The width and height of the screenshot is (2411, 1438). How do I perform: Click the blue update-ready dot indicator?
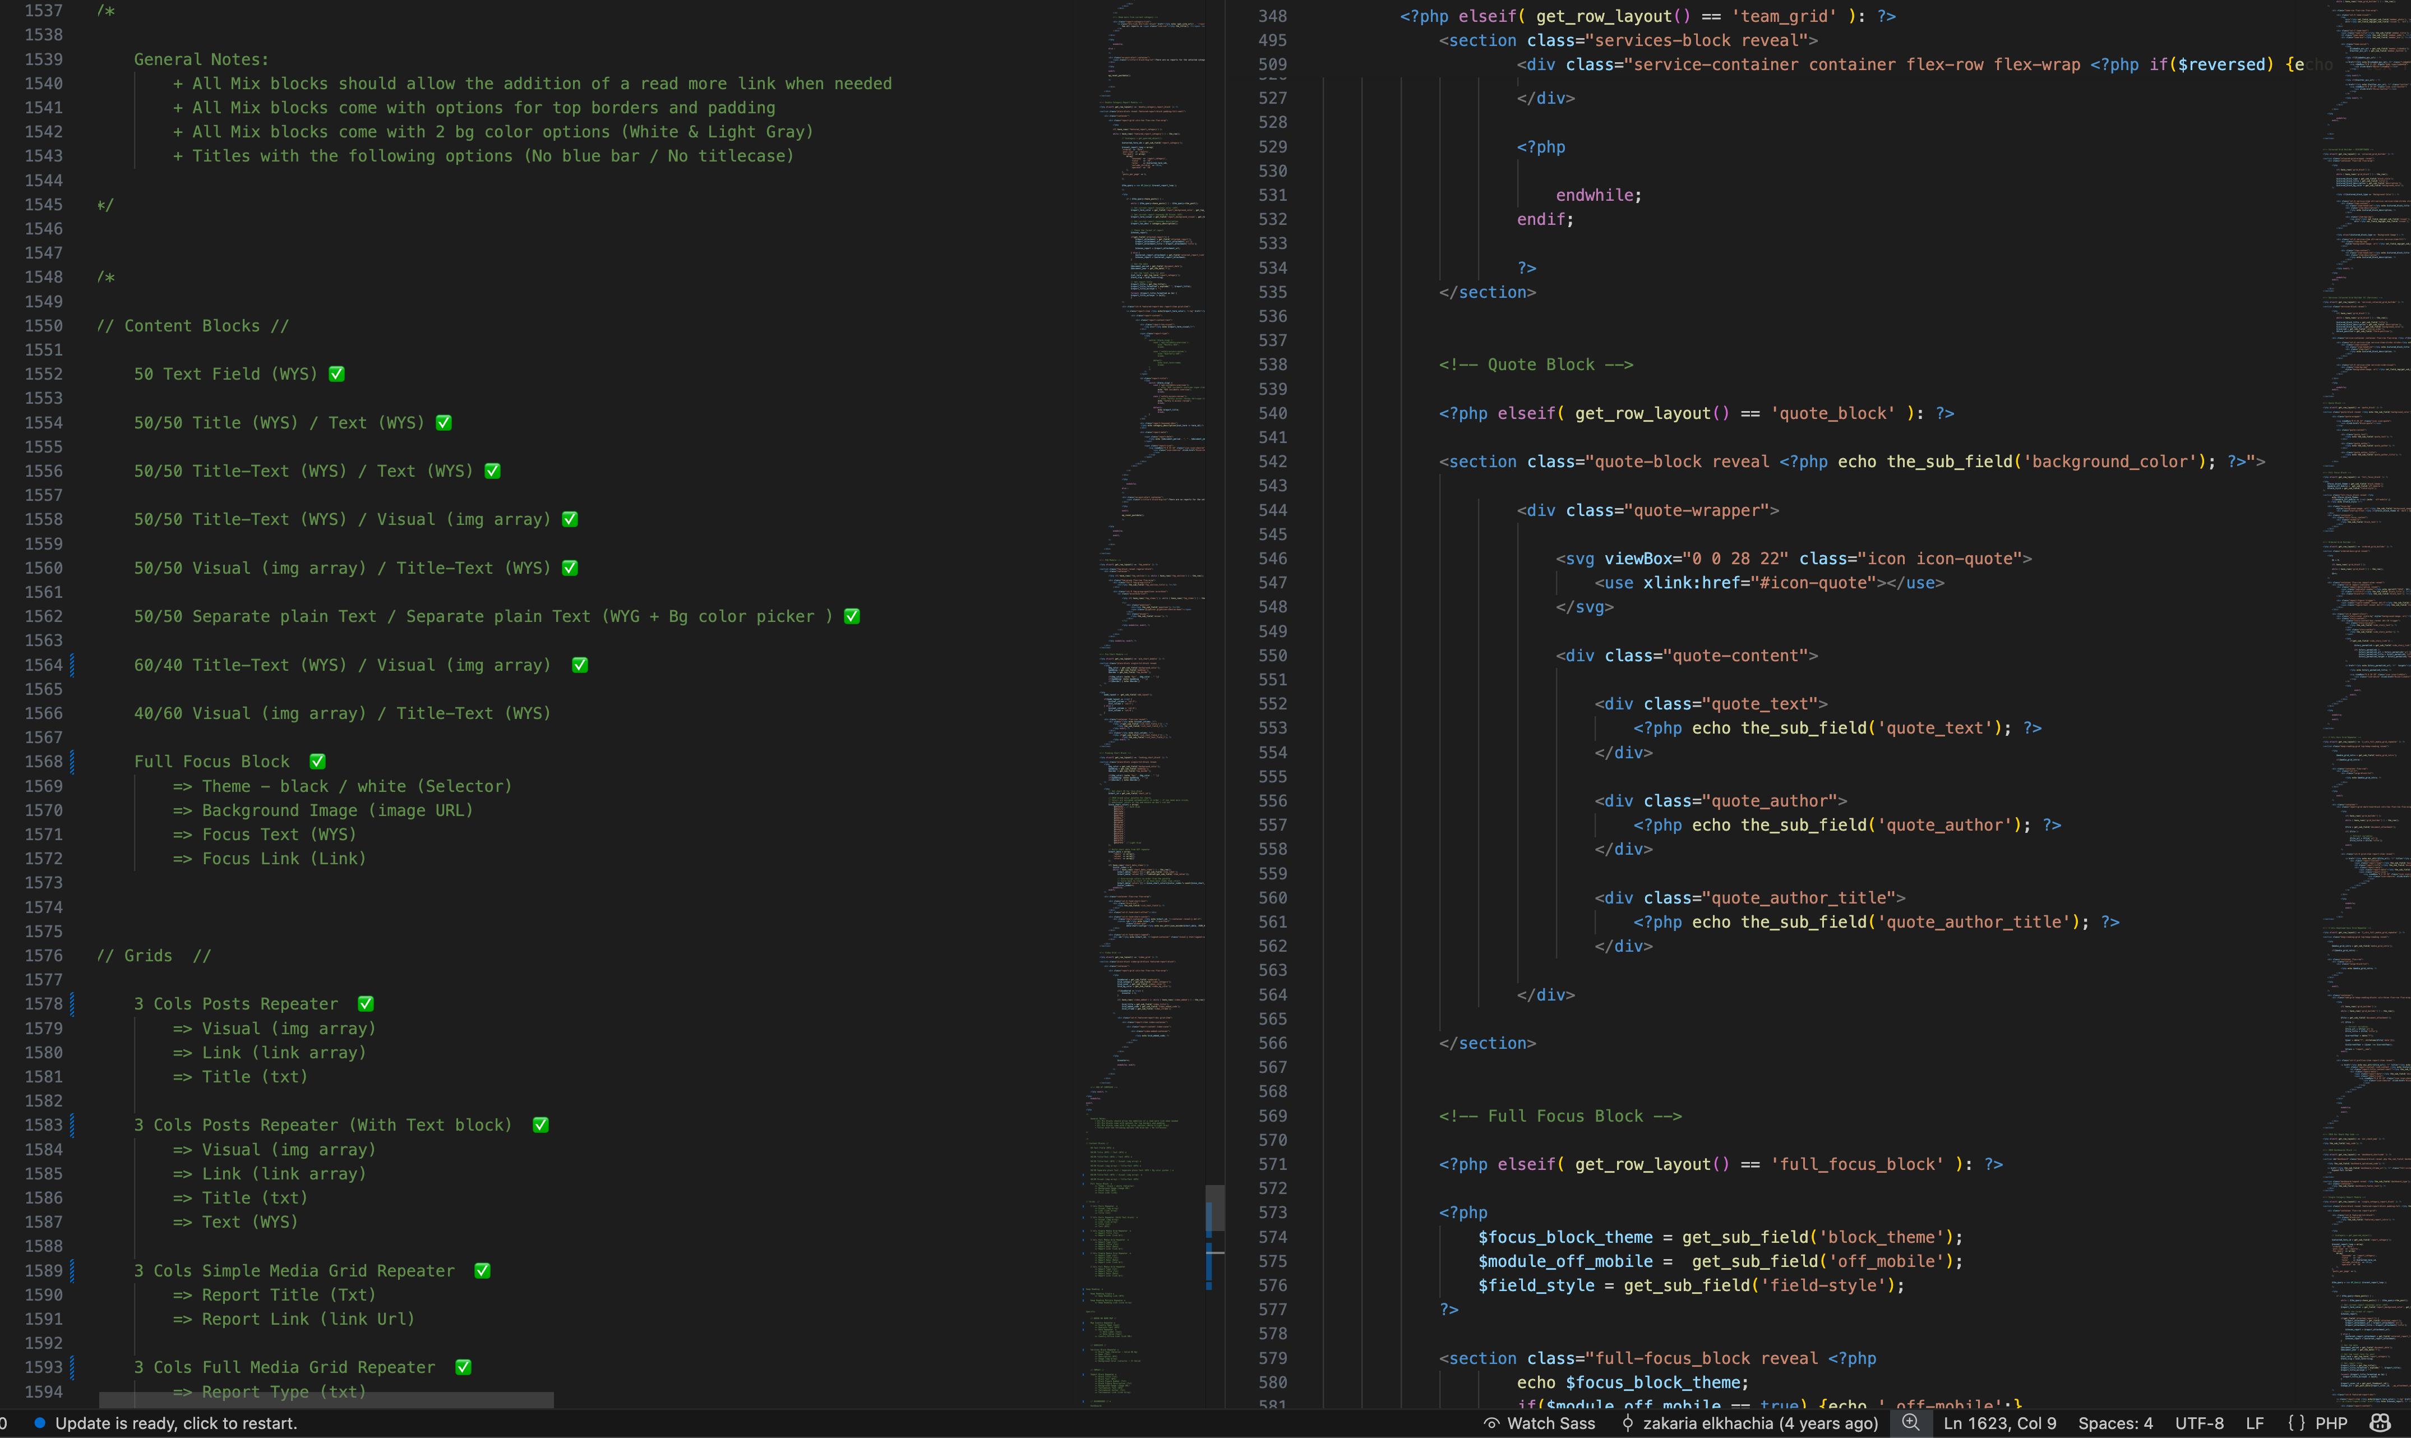[x=40, y=1423]
